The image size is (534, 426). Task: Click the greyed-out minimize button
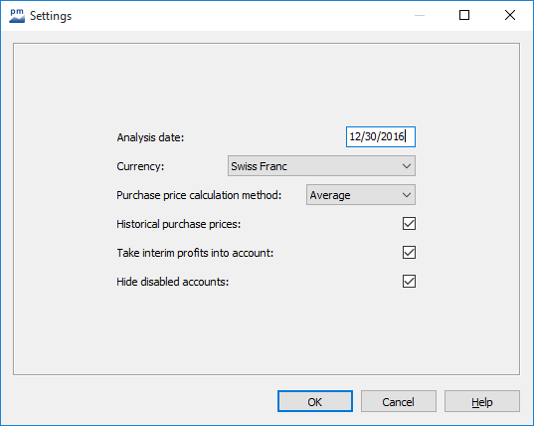point(420,15)
